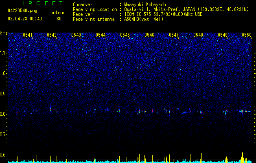Click the kHz axis unit label
The image size is (256, 163).
[x=4, y=33]
